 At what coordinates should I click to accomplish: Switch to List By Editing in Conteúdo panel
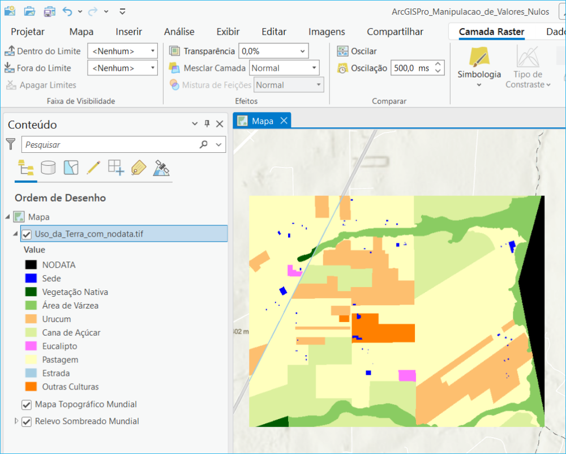pos(93,168)
